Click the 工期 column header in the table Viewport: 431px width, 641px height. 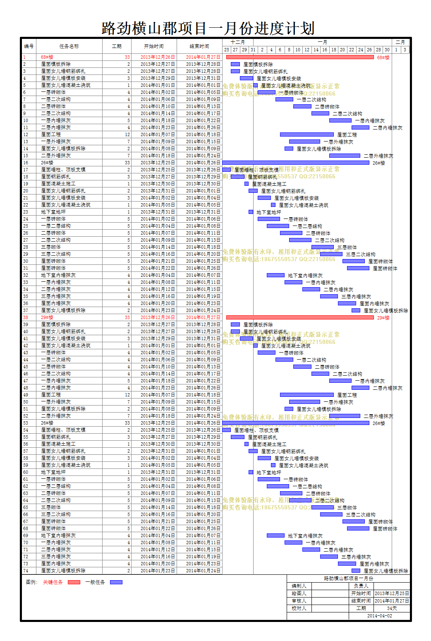click(x=117, y=46)
